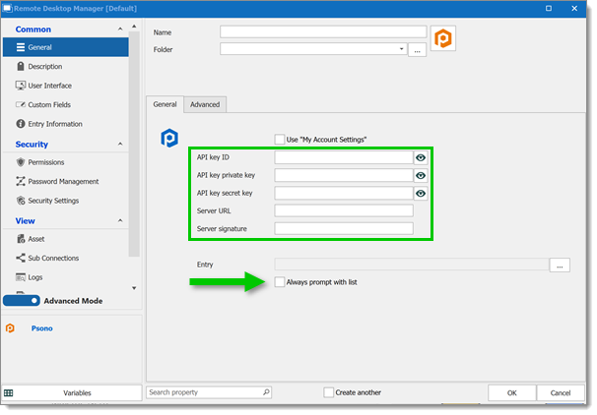Maximize the Remote Desktop Manager window
The image size is (597, 415).
click(549, 9)
